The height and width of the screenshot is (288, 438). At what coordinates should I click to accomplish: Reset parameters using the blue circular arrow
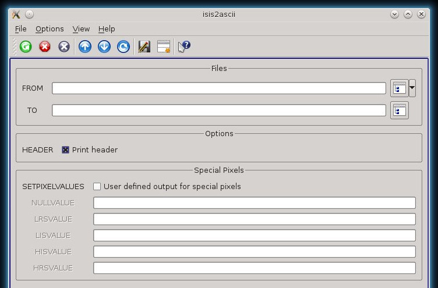click(123, 47)
